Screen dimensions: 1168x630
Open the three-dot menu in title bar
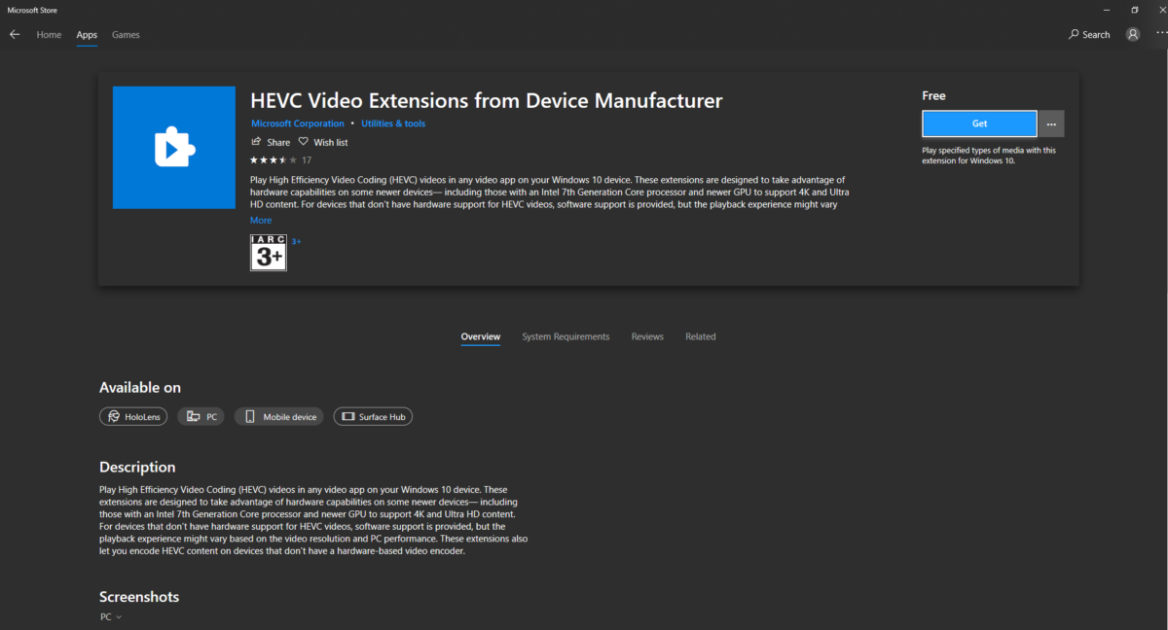pos(1160,34)
